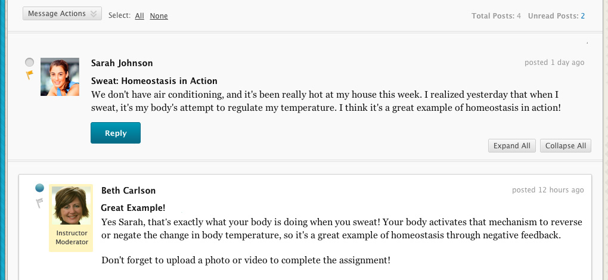Viewport: 608px width, 280px height.
Task: Click the Message Actions double-chevron arrow
Action: click(x=94, y=14)
